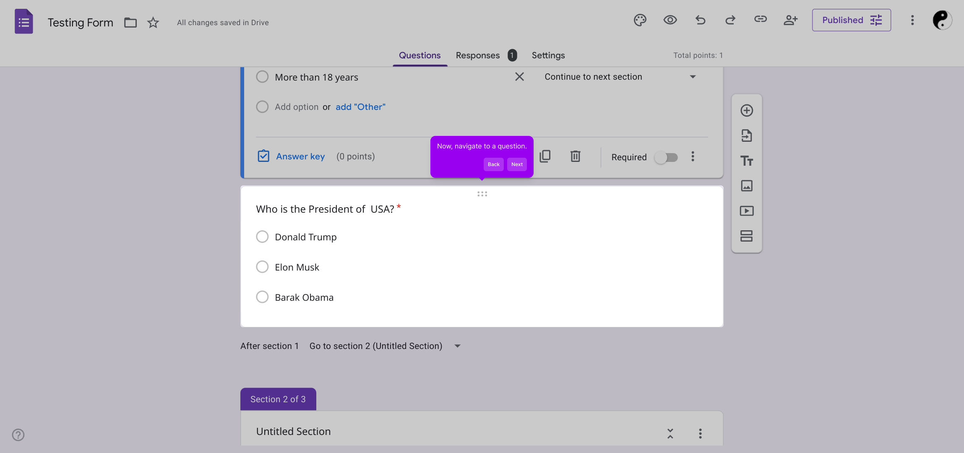Switch to the Settings tab
964x453 pixels.
click(x=548, y=55)
